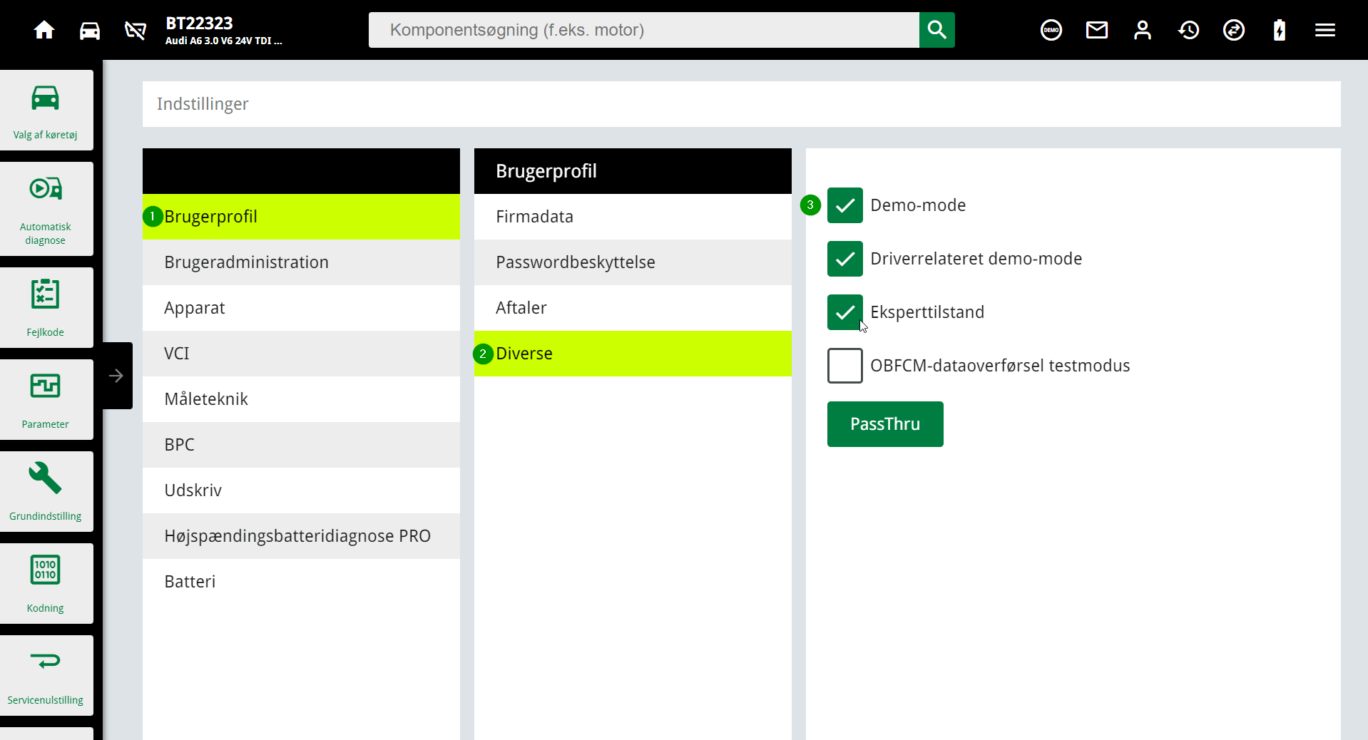Open Passwordbeskyttelse under Brugerprofil
Image resolution: width=1368 pixels, height=740 pixels.
coord(633,262)
